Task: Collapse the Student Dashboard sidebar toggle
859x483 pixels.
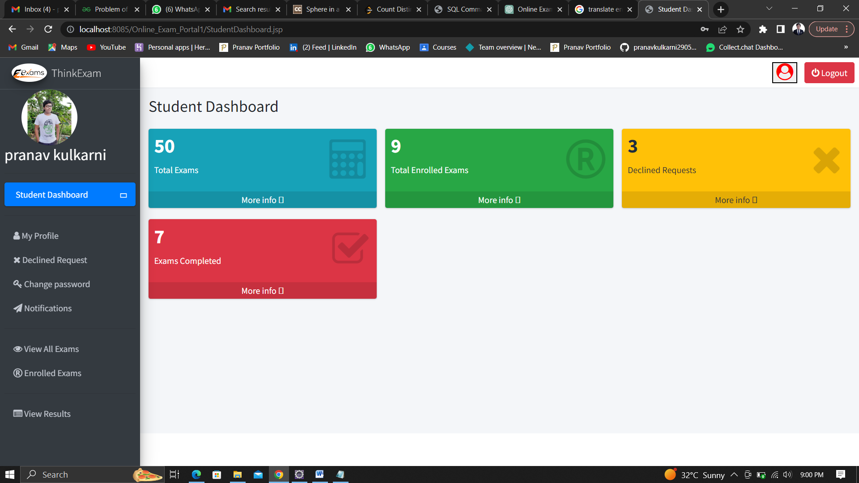Action: tap(123, 195)
